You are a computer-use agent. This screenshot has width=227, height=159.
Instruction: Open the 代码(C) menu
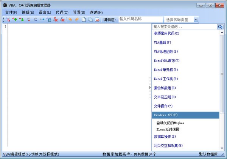(x=62, y=13)
